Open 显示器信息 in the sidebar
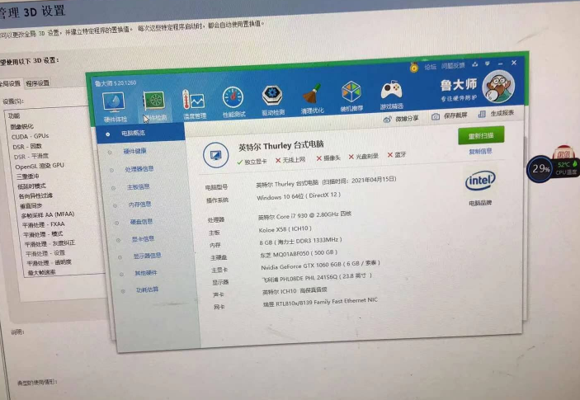This screenshot has width=580, height=400. tap(147, 256)
